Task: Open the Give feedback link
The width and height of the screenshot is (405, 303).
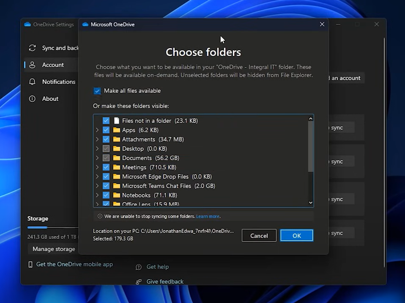Action: (165, 281)
